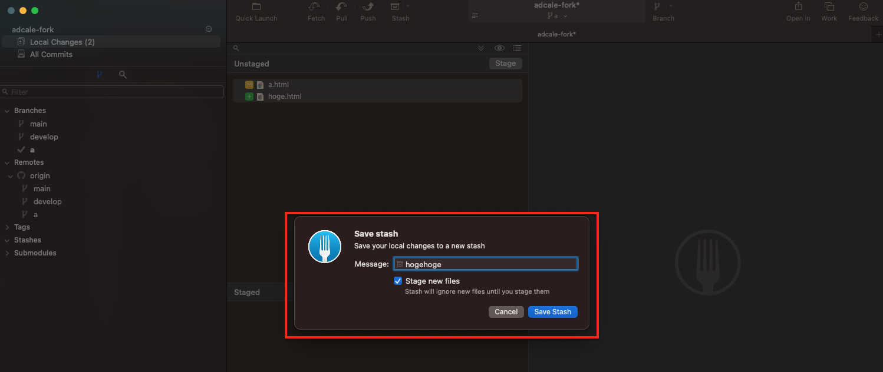Click inside the sidebar Filter field
Screen dimensions: 883x372
pyautogui.click(x=112, y=92)
